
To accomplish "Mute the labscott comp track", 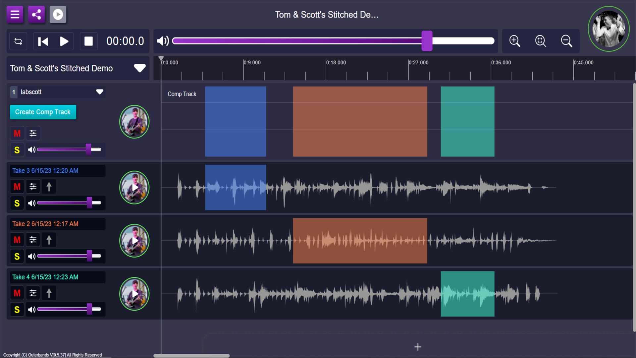I will (x=17, y=134).
